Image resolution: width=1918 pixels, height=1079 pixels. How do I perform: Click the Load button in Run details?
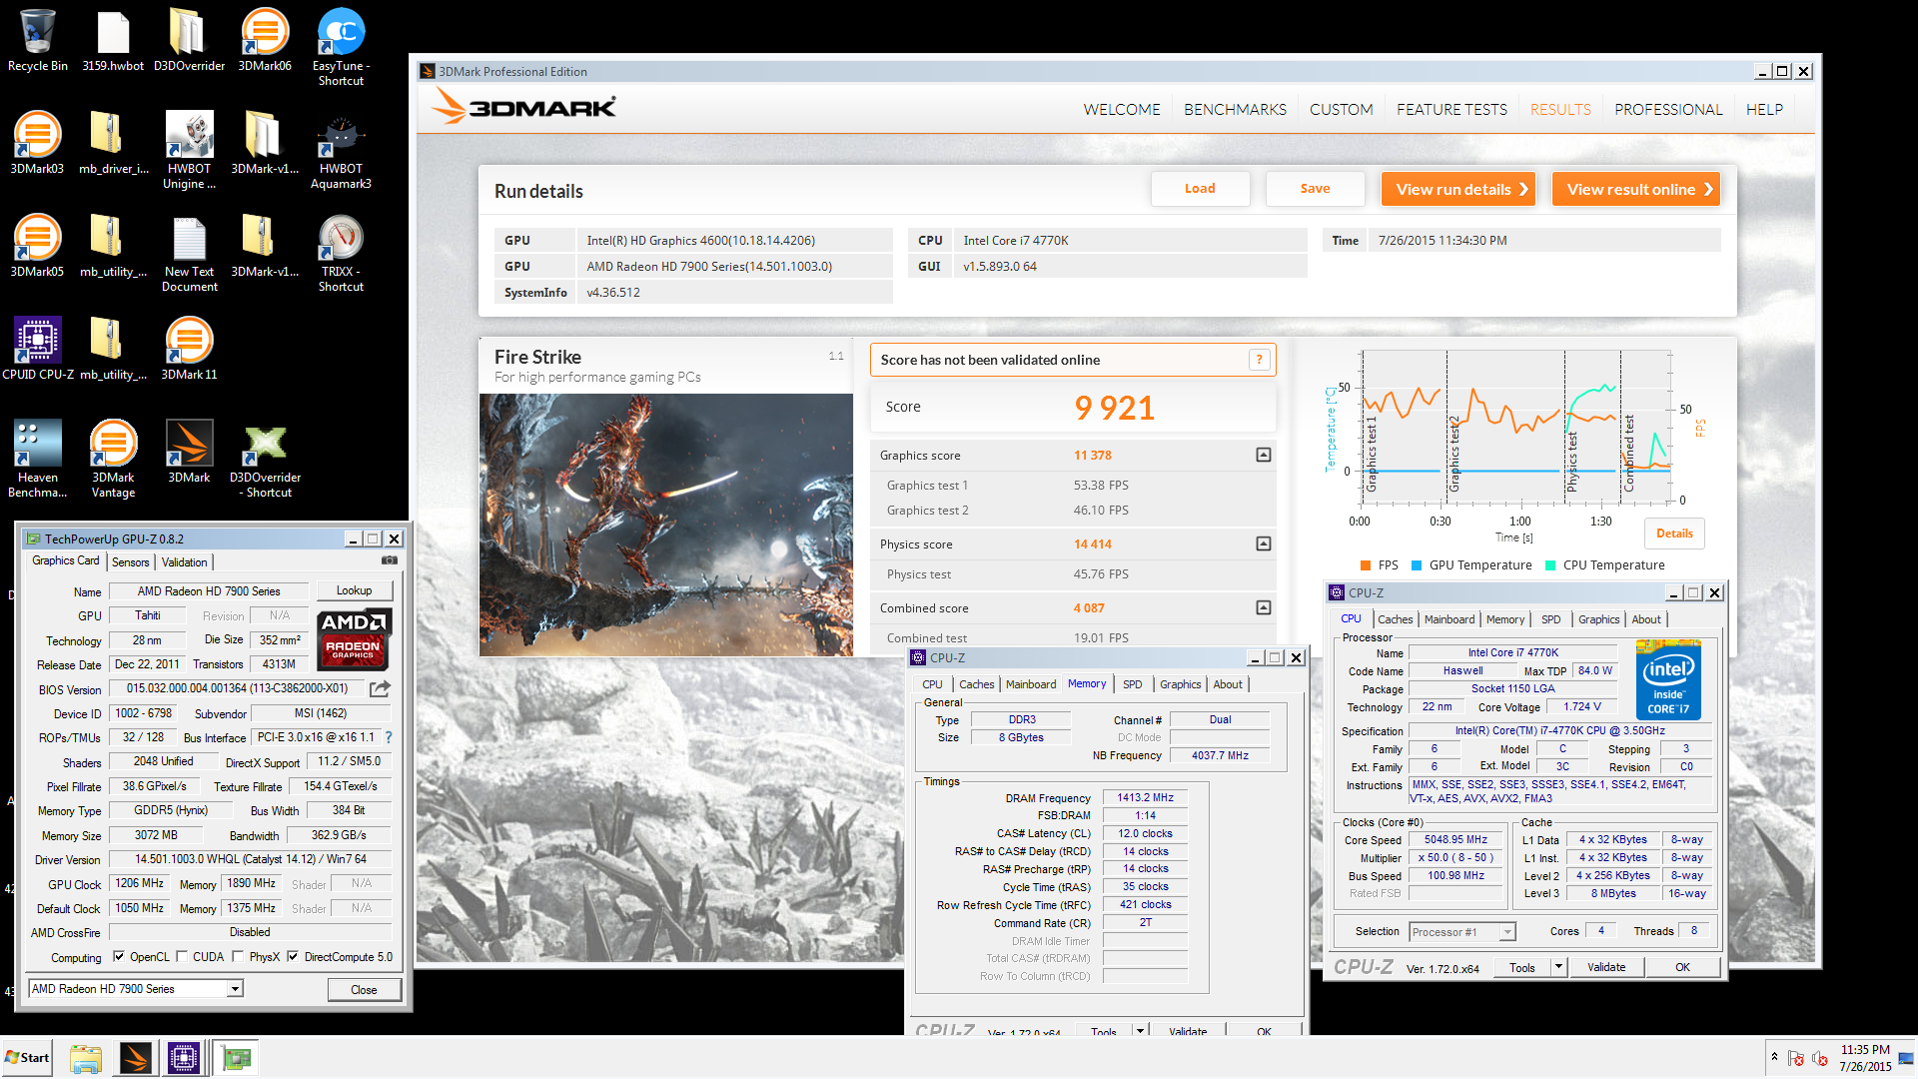(x=1200, y=189)
